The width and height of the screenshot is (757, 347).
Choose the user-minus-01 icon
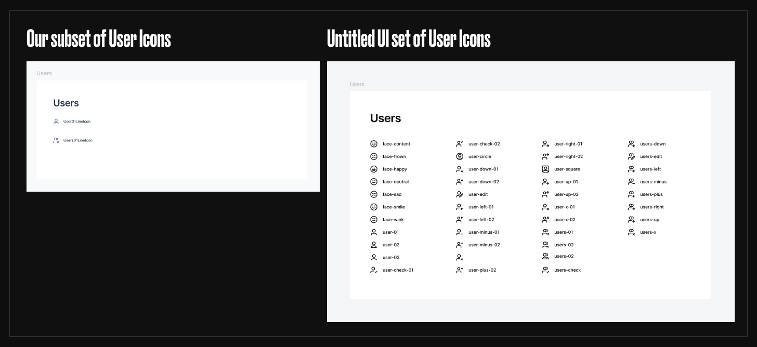(x=460, y=232)
